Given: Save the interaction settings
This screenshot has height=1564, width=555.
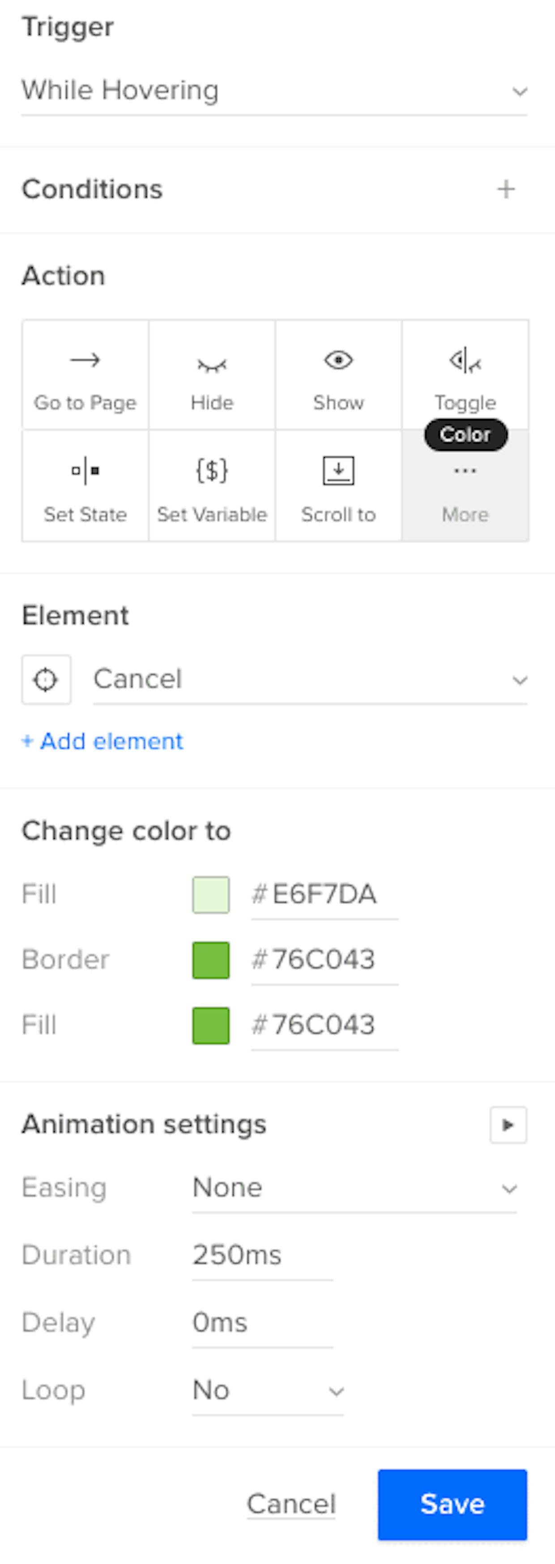Looking at the screenshot, I should pyautogui.click(x=453, y=1504).
